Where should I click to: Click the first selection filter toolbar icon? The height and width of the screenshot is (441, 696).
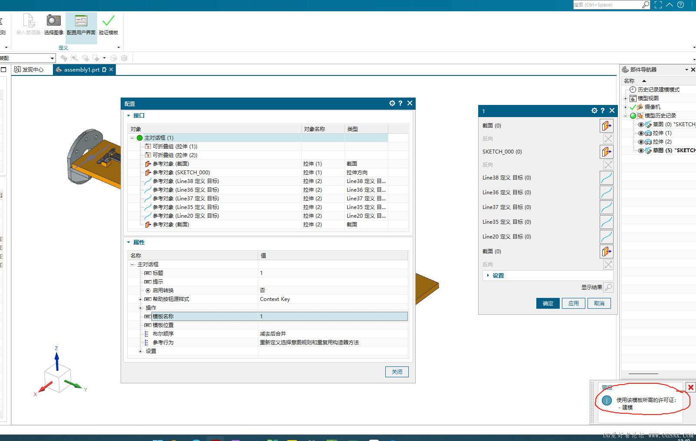point(64,58)
